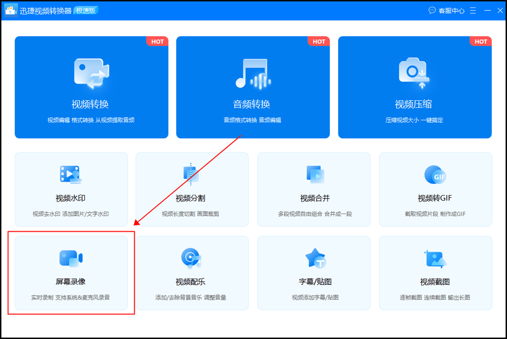507x339 pixels.
Task: Launch 屏幕录像 screen recording label
Action: click(71, 282)
